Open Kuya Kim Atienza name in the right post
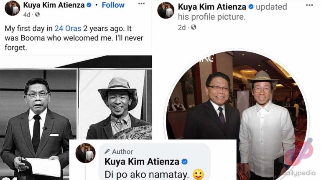The height and width of the screenshot is (180, 321). click(x=212, y=7)
